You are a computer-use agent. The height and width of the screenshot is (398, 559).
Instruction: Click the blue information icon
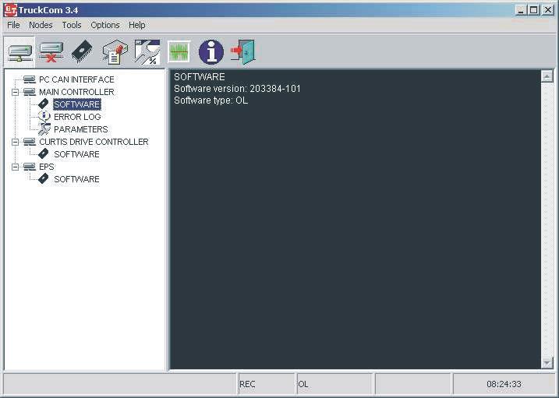(211, 52)
